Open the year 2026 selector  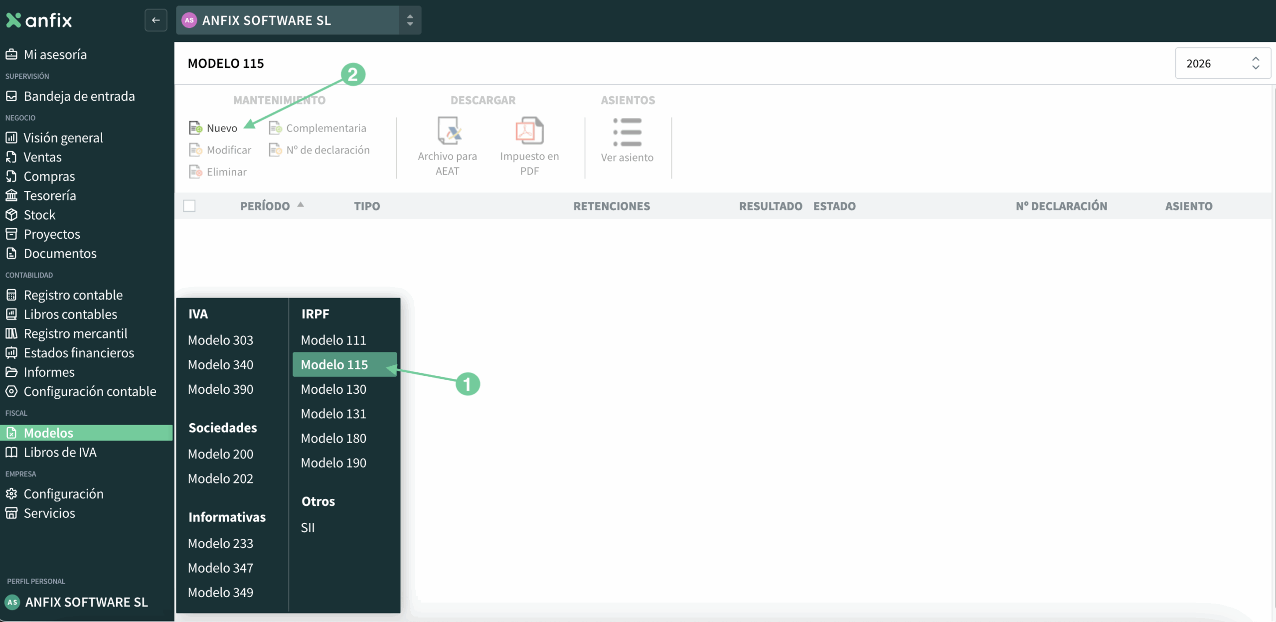[1223, 63]
